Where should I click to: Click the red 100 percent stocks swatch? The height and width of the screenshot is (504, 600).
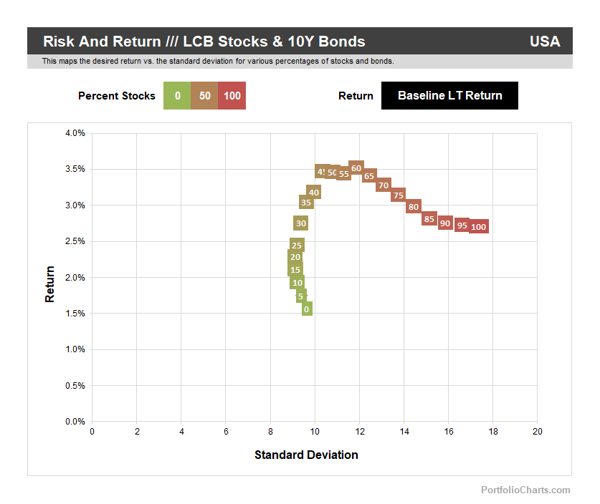click(x=232, y=96)
